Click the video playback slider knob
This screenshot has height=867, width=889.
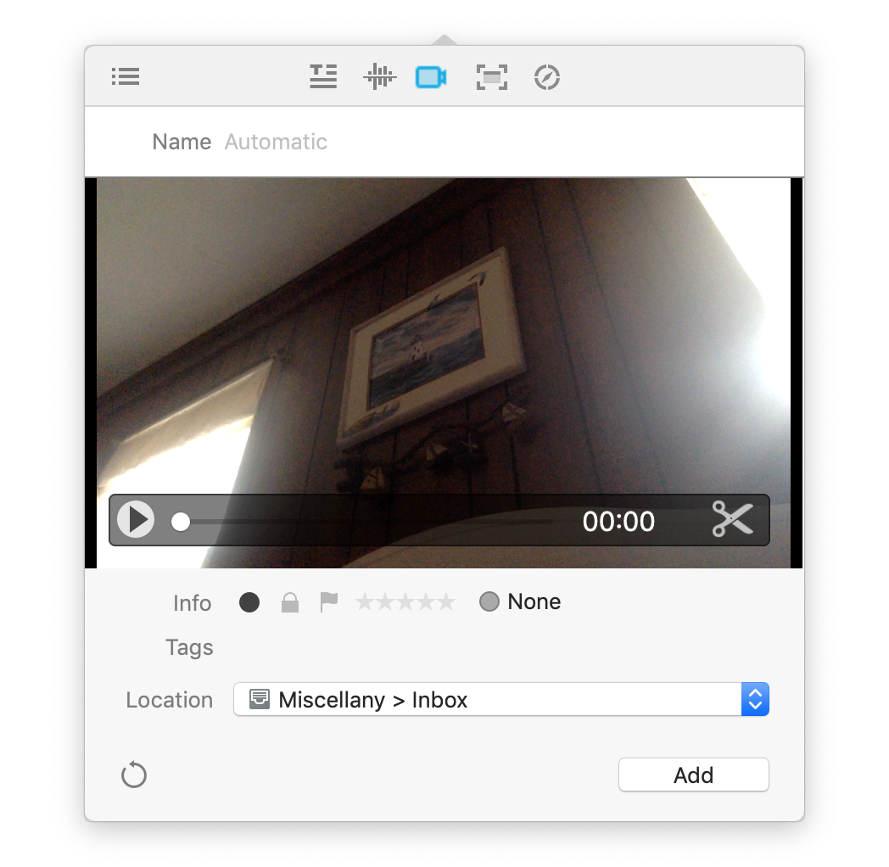point(181,522)
